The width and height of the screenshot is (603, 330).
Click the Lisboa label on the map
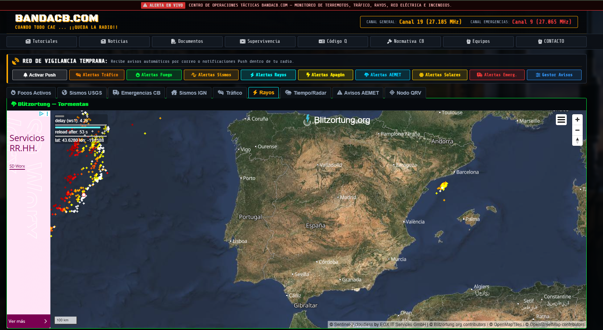click(x=240, y=241)
